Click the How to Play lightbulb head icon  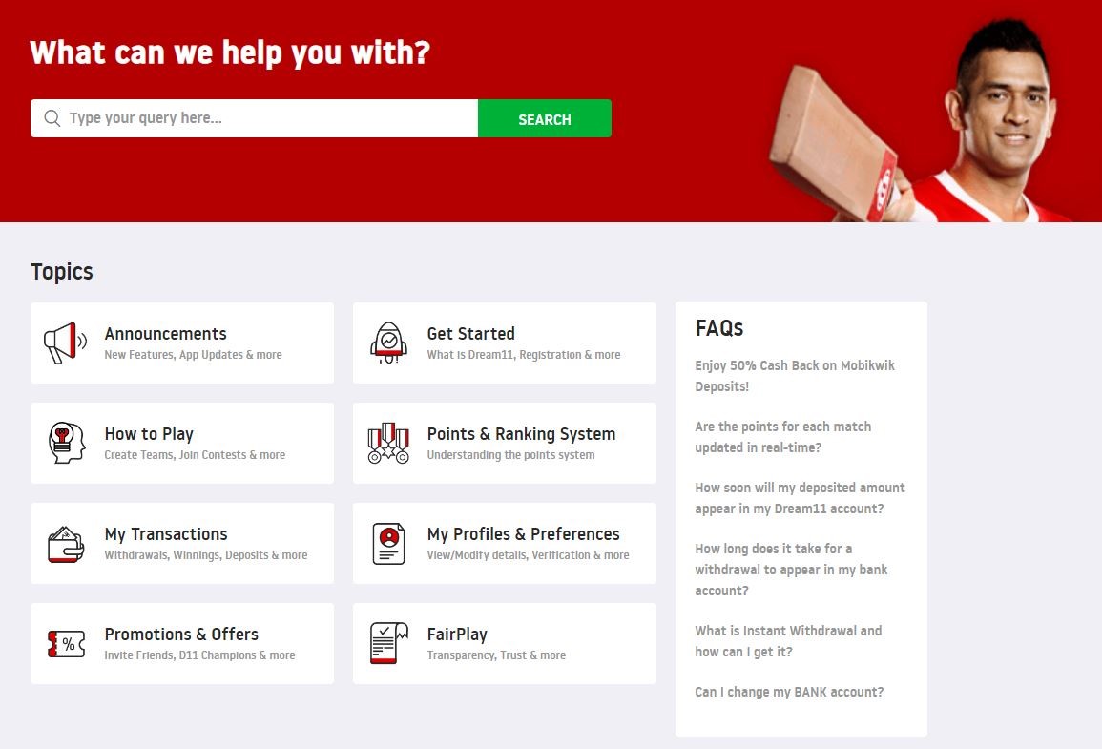(66, 443)
